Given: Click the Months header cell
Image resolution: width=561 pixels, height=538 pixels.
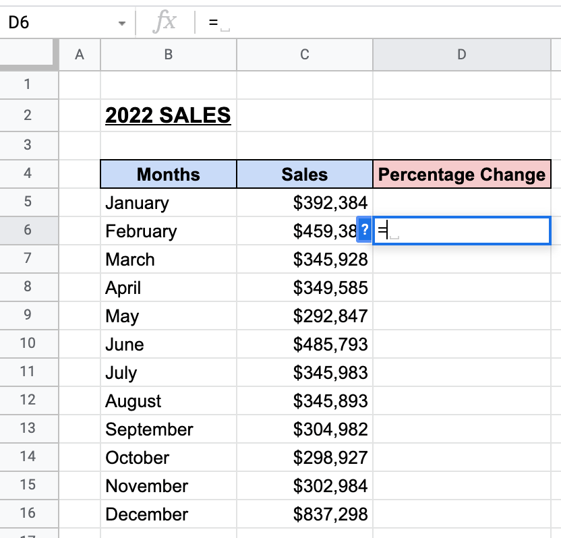Looking at the screenshot, I should (x=168, y=174).
